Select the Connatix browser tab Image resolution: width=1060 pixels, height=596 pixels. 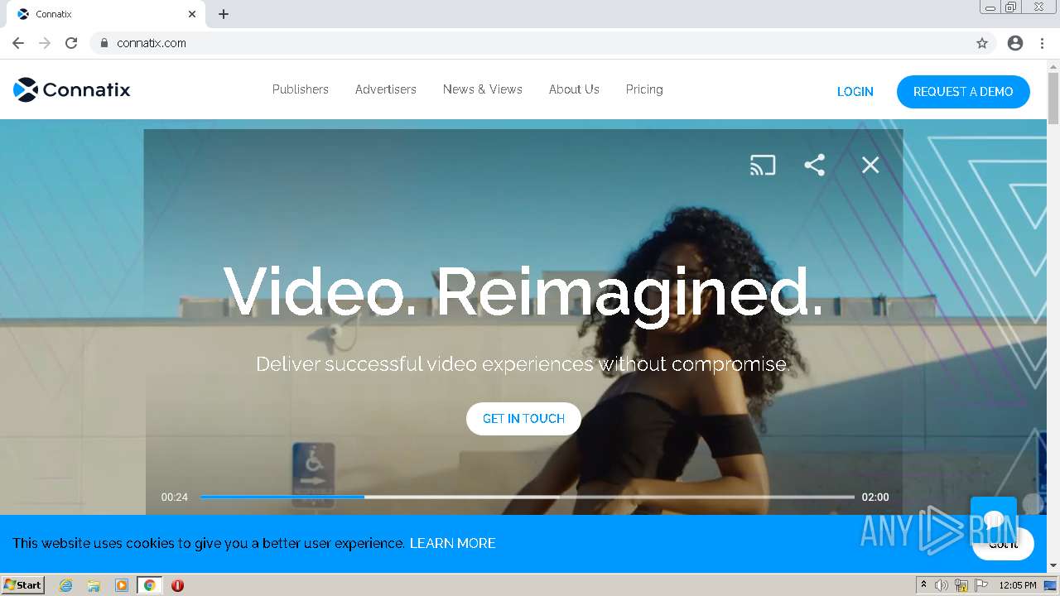coord(106,14)
